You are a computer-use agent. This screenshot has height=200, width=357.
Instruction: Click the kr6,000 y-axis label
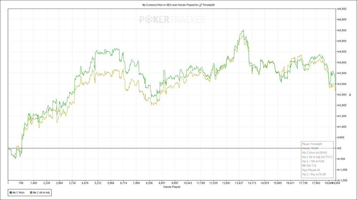[342, 20]
